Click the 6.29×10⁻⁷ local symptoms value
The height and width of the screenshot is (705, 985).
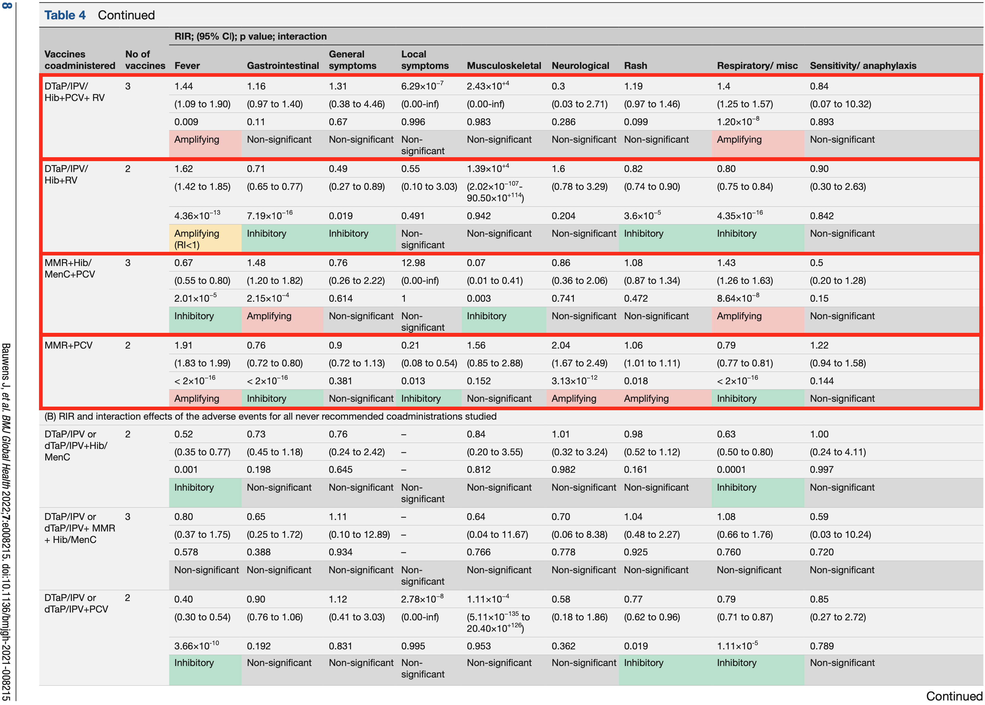tap(422, 86)
